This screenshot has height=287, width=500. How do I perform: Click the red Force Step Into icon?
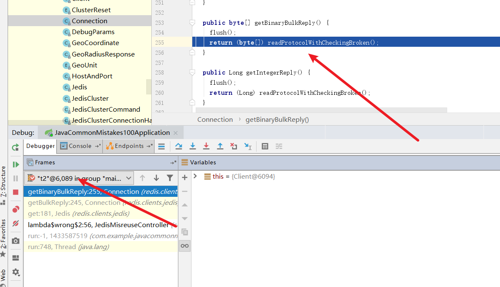coord(206,146)
